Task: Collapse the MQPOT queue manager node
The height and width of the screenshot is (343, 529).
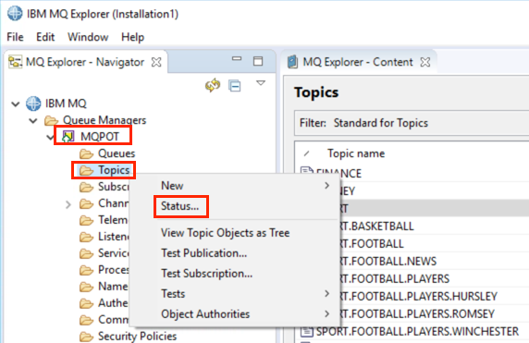Action: [x=50, y=137]
